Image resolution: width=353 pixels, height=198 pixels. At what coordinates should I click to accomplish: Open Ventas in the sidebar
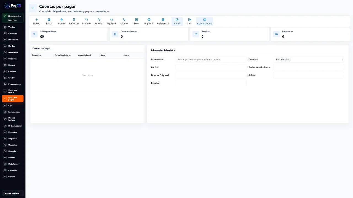click(13, 27)
